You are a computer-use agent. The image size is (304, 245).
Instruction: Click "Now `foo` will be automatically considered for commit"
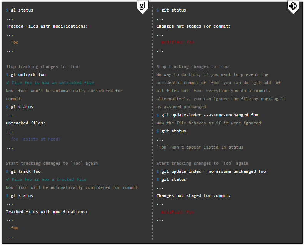[x=72, y=187]
